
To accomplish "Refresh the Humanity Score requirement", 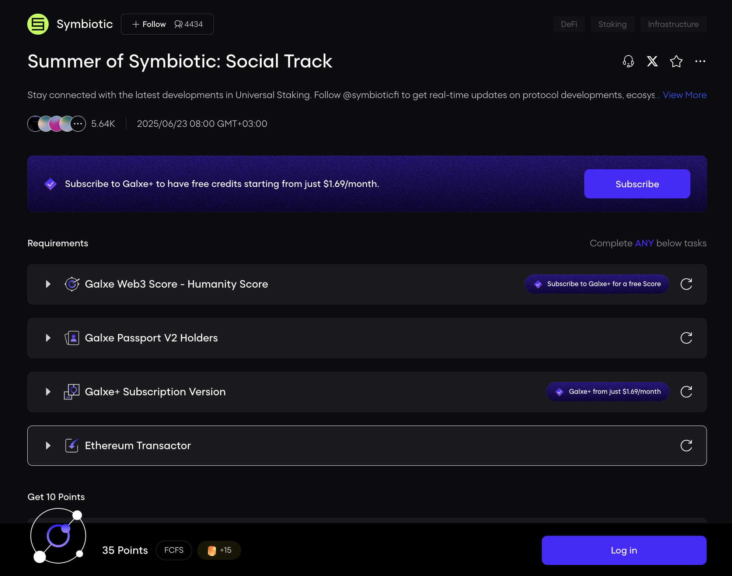I will pyautogui.click(x=686, y=284).
